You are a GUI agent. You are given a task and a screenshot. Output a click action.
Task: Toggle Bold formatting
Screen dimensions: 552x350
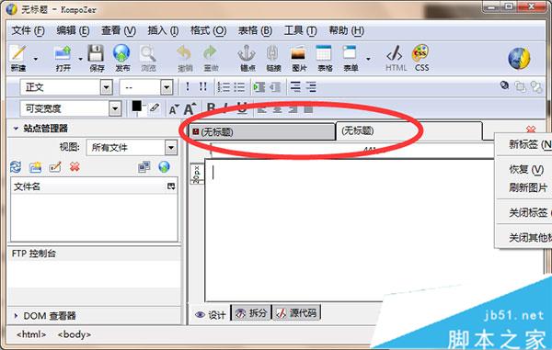pos(212,107)
